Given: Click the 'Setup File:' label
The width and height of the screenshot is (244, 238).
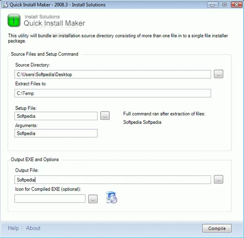Looking at the screenshot, I should [x=26, y=108].
